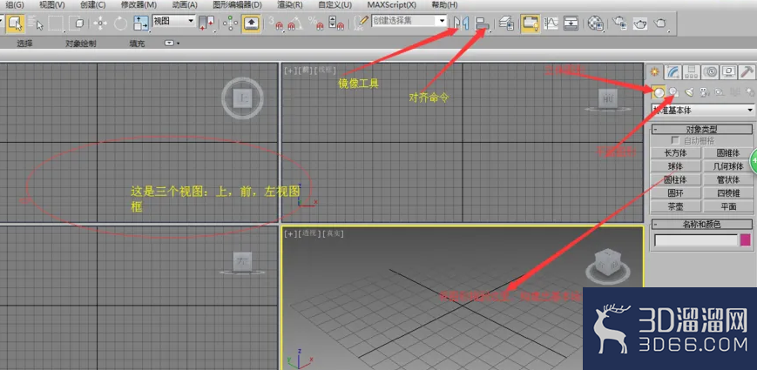Open the 标准基本体 primitive type dropdown
Viewport: 757px width, 370px height.
[702, 110]
